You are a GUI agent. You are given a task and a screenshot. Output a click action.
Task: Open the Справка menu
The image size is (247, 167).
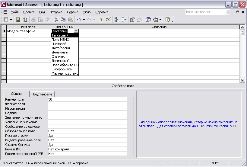coord(102,12)
